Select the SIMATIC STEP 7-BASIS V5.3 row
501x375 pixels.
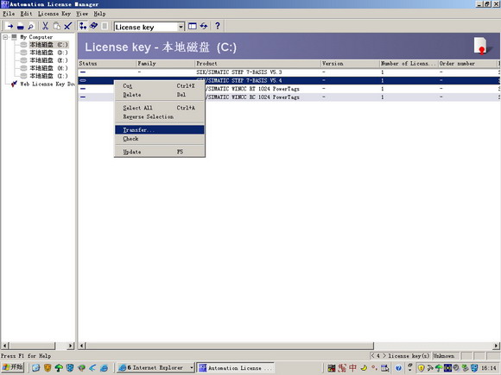tap(289, 72)
